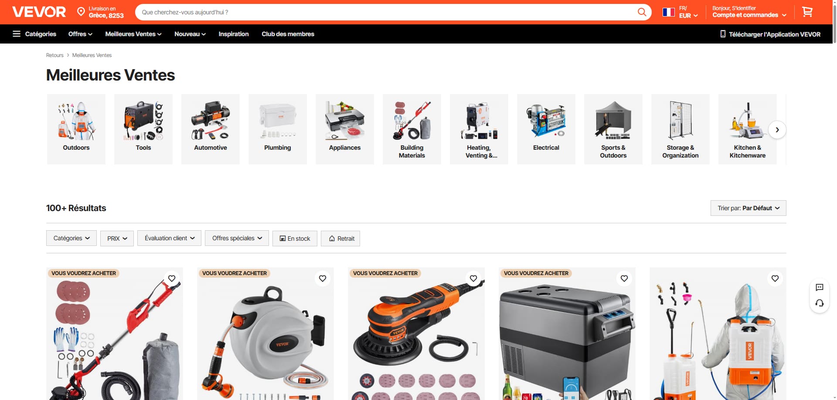Expand the Trier par sort dropdown
837x400 pixels.
(x=748, y=208)
